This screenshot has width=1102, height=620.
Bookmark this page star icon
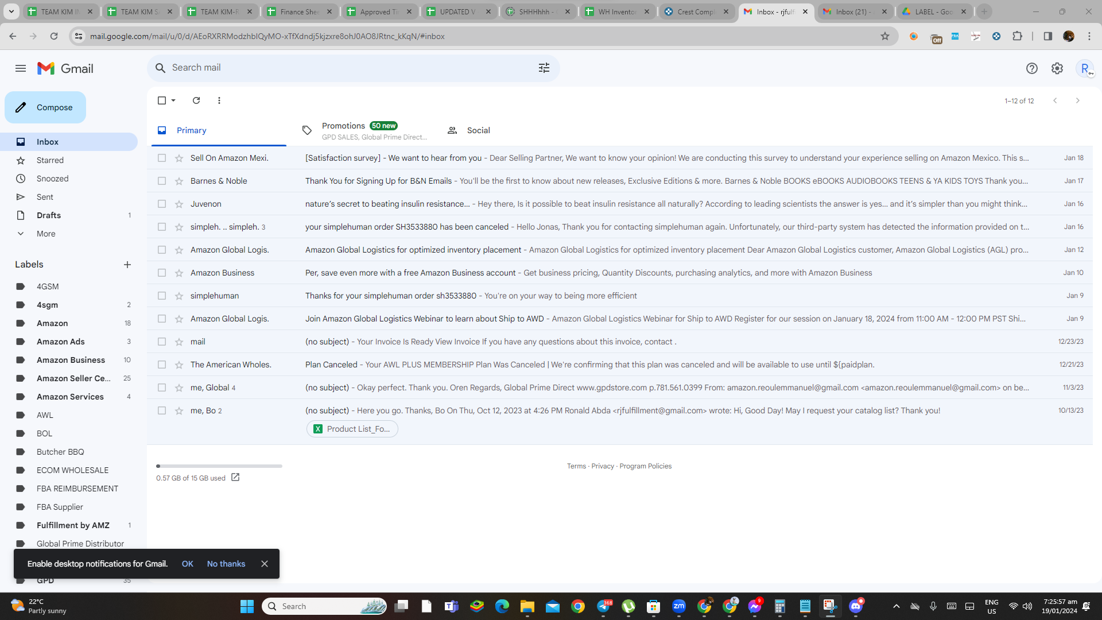(x=885, y=36)
